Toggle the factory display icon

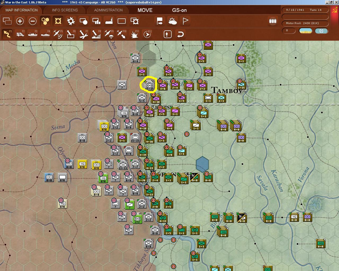109,21
